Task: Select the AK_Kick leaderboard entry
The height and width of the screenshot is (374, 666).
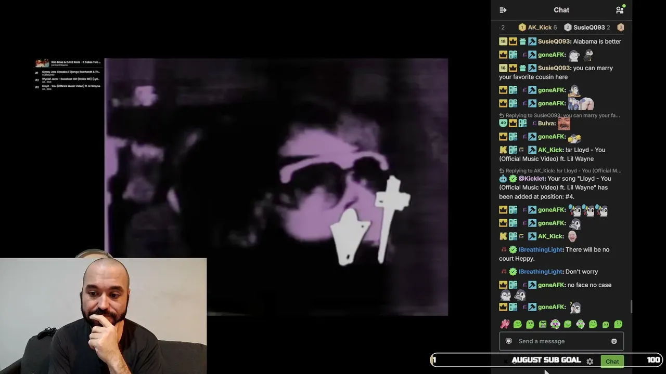Action: point(537,28)
